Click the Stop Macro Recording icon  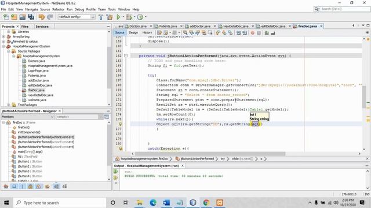pyautogui.click(x=259, y=33)
